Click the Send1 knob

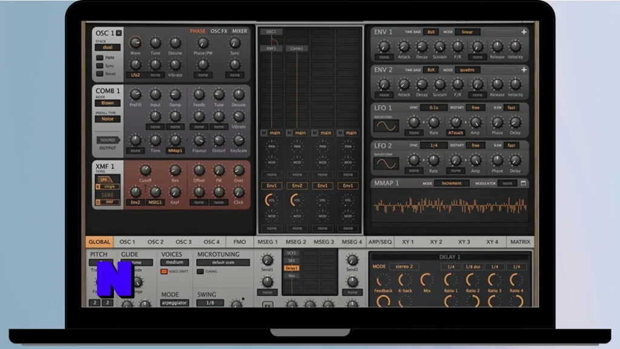point(267,260)
